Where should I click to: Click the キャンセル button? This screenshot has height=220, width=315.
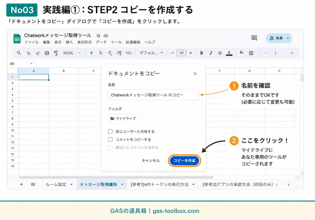[151, 161]
